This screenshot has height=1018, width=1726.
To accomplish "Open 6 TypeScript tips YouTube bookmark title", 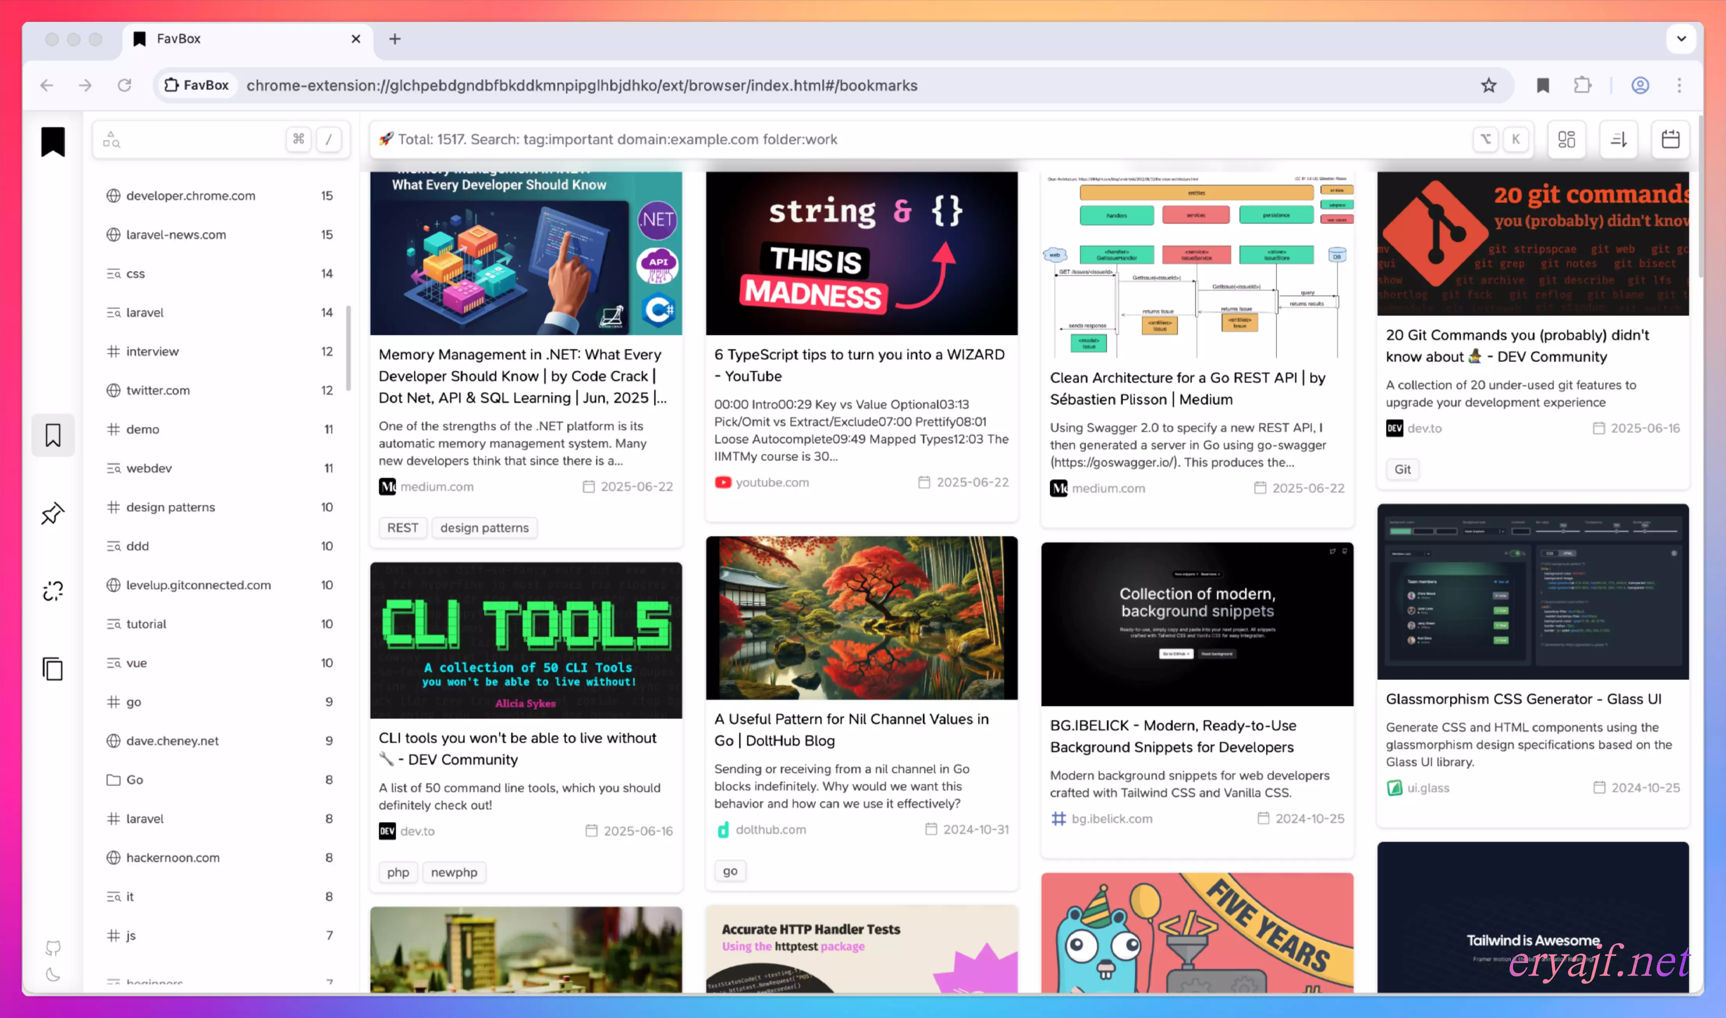I will click(x=859, y=365).
